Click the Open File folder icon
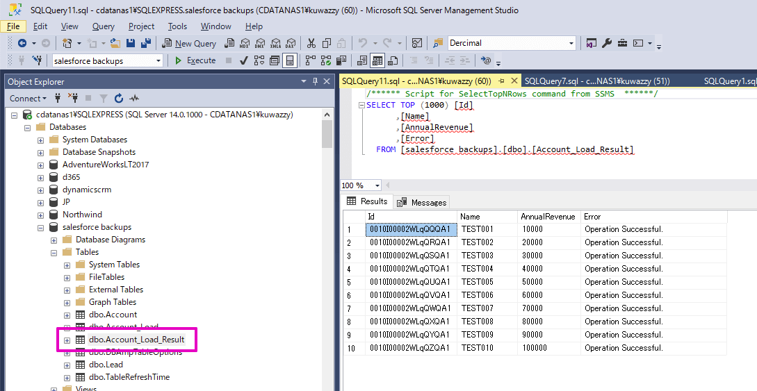 coord(115,43)
